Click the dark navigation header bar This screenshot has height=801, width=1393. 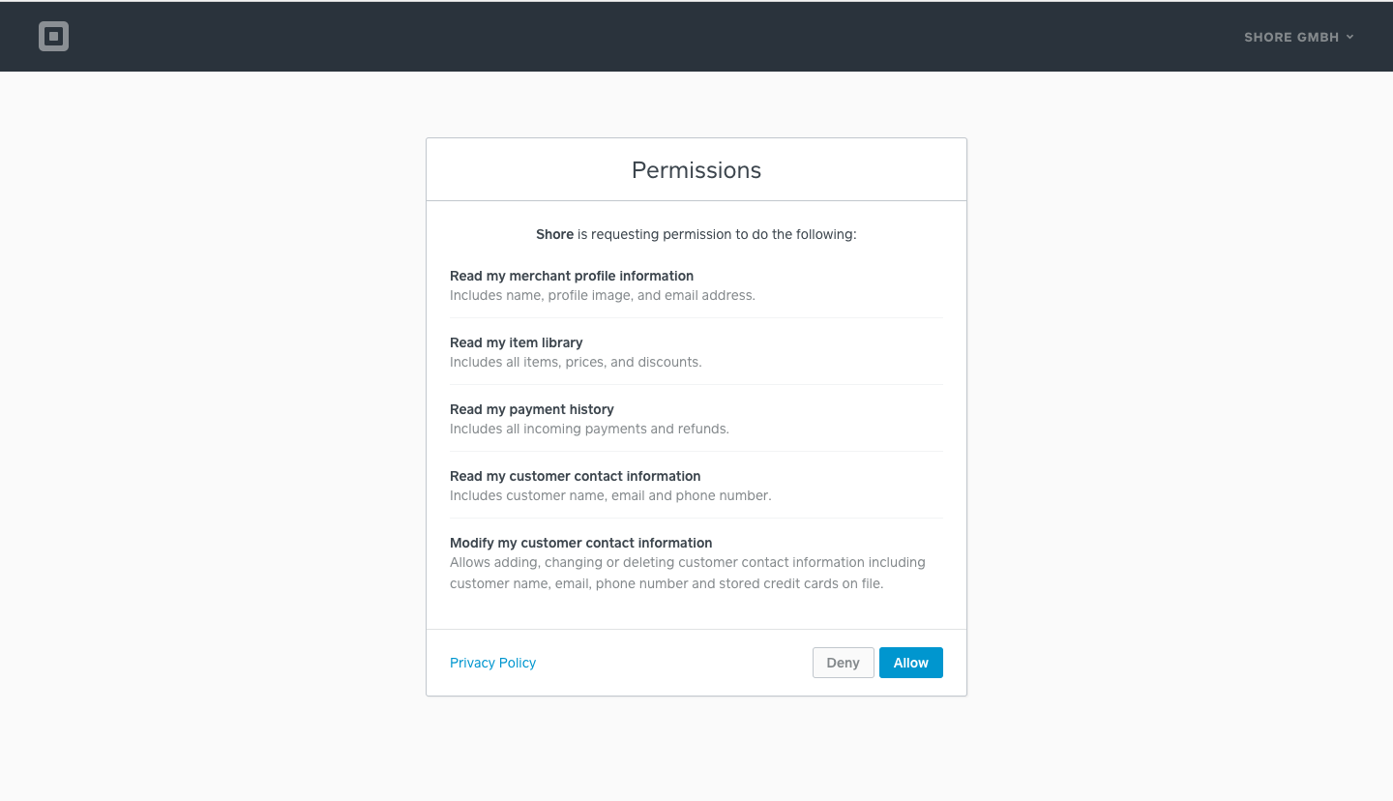pyautogui.click(x=696, y=37)
